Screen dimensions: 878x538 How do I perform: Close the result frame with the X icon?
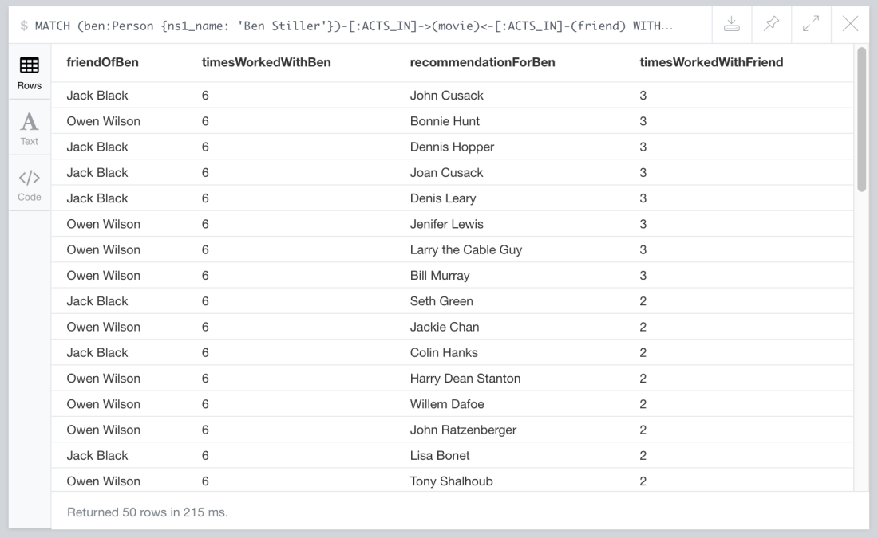pos(851,24)
